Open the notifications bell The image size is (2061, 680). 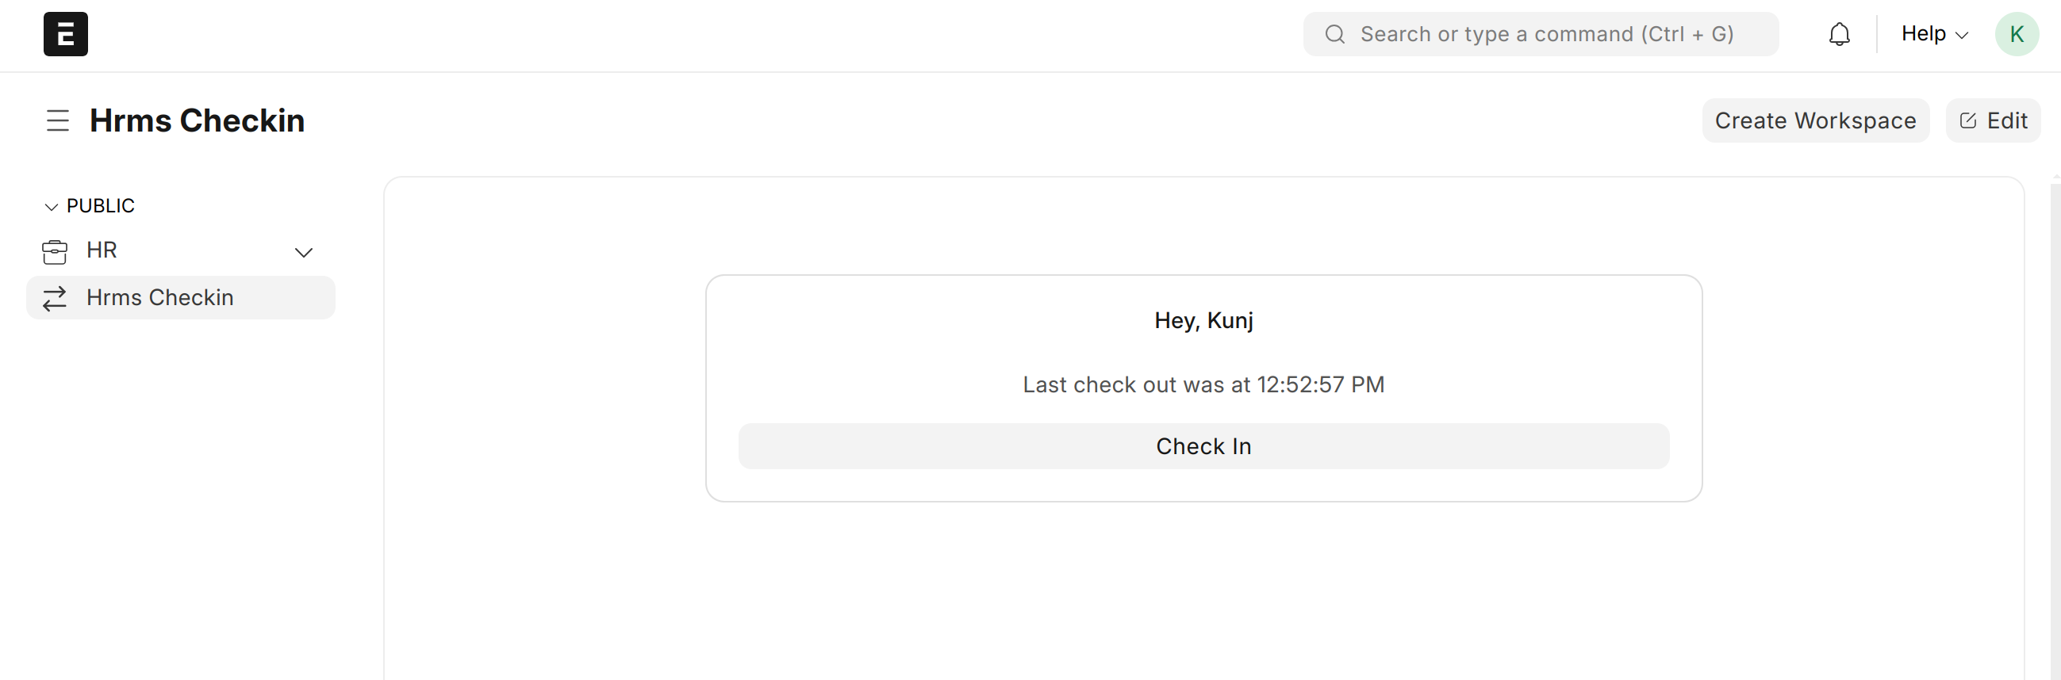click(1839, 34)
